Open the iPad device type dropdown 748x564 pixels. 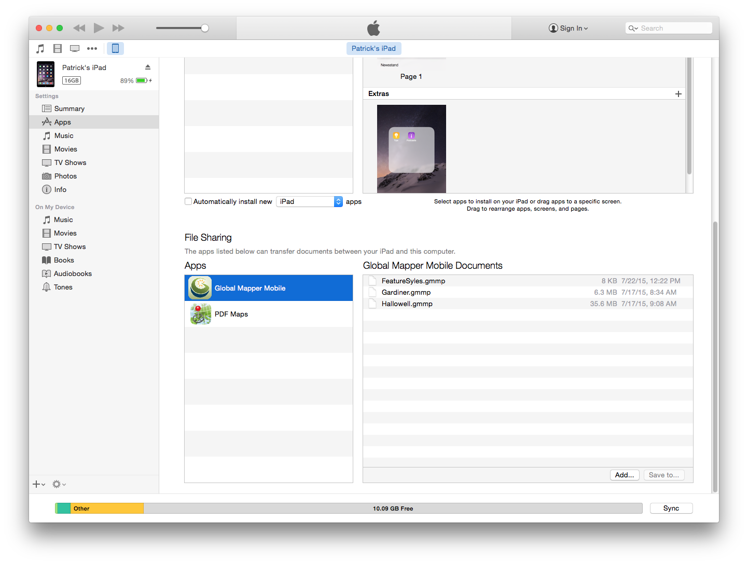(x=309, y=201)
